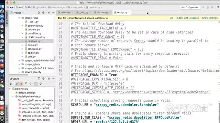Open the Structure panel settings gear
This screenshot has height=123, width=220.
49,79
